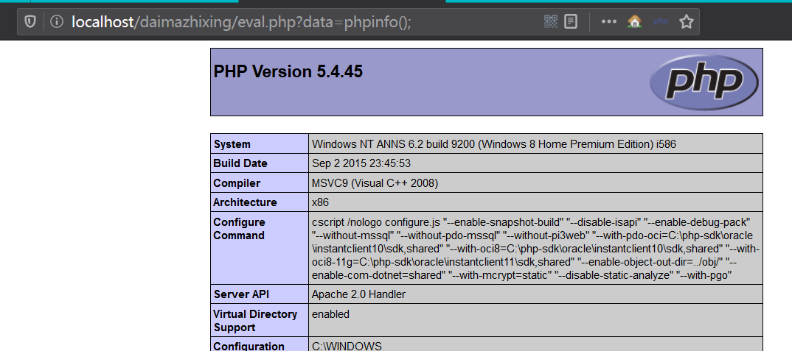Click the Windows NT ANNS system value
This screenshot has height=351, width=792.
494,144
